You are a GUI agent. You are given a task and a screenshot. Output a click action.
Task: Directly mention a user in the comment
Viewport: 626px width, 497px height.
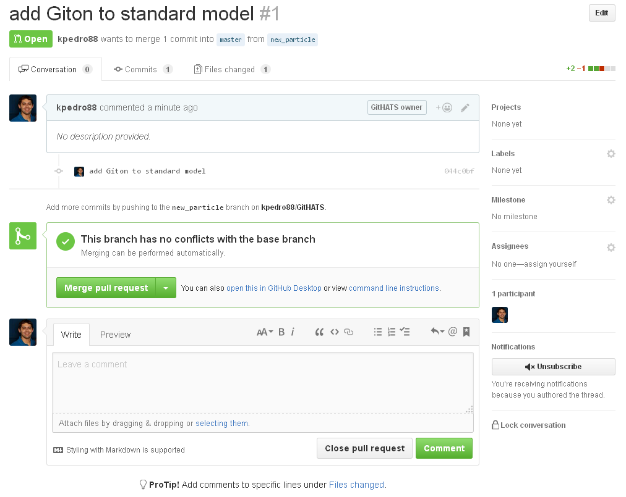453,332
